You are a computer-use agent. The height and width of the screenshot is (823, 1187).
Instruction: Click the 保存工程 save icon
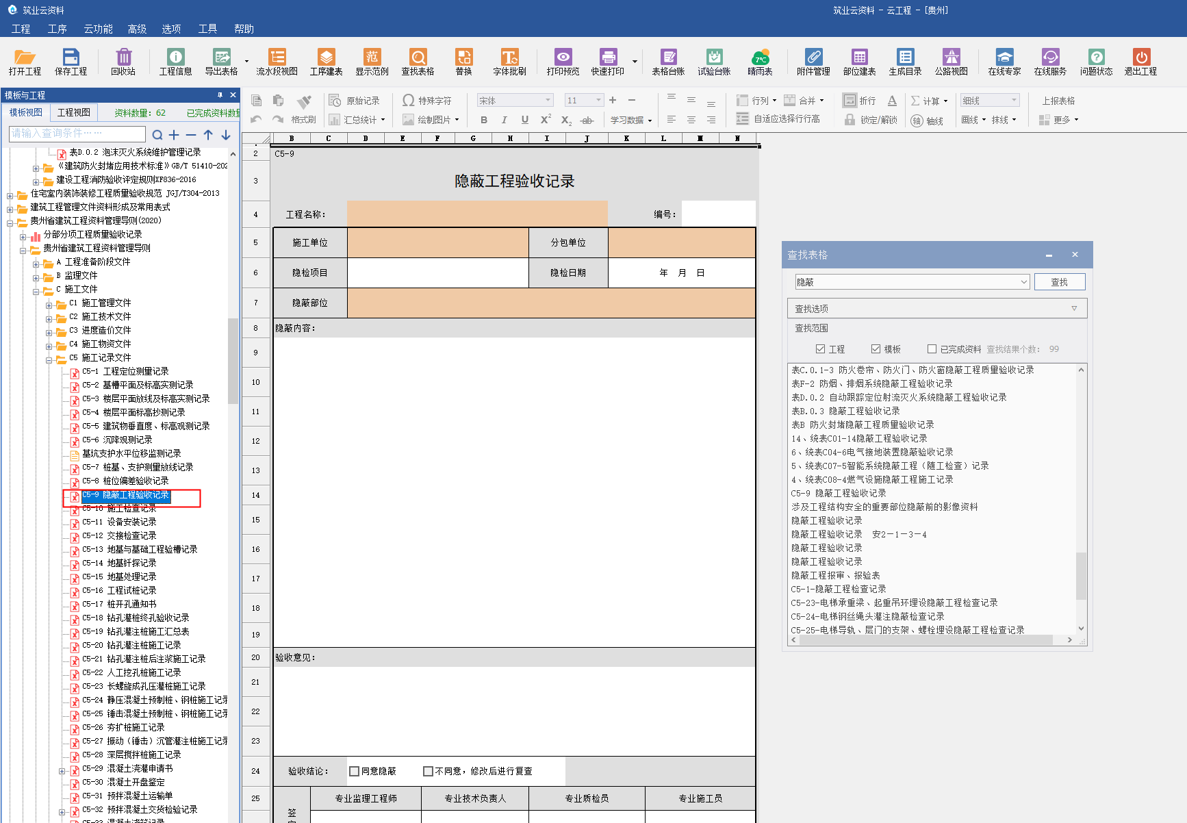(x=71, y=62)
